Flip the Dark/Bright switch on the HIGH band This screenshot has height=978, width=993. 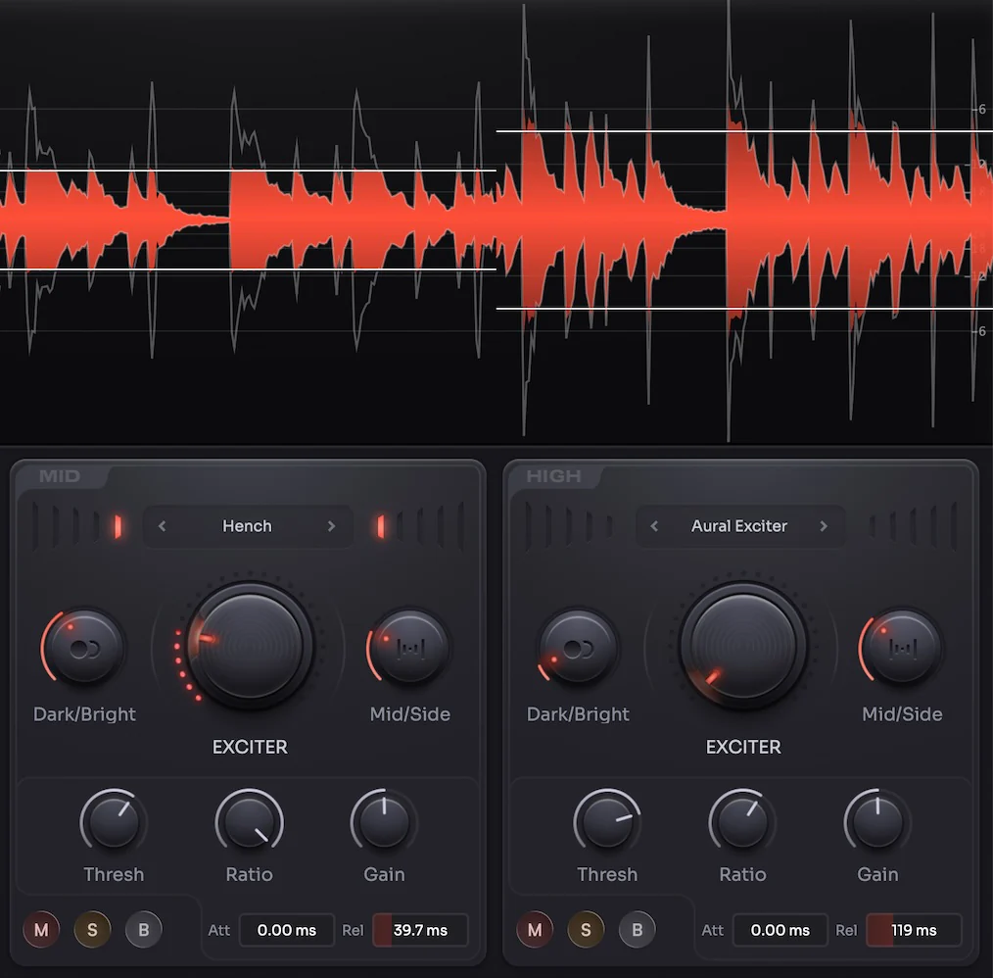point(576,647)
